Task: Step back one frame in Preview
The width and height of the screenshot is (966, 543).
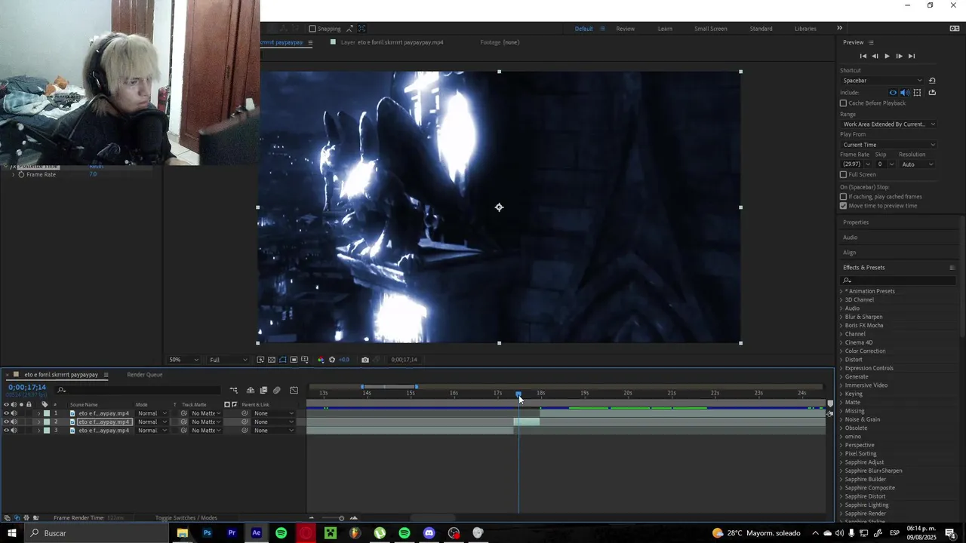Action: tap(875, 56)
